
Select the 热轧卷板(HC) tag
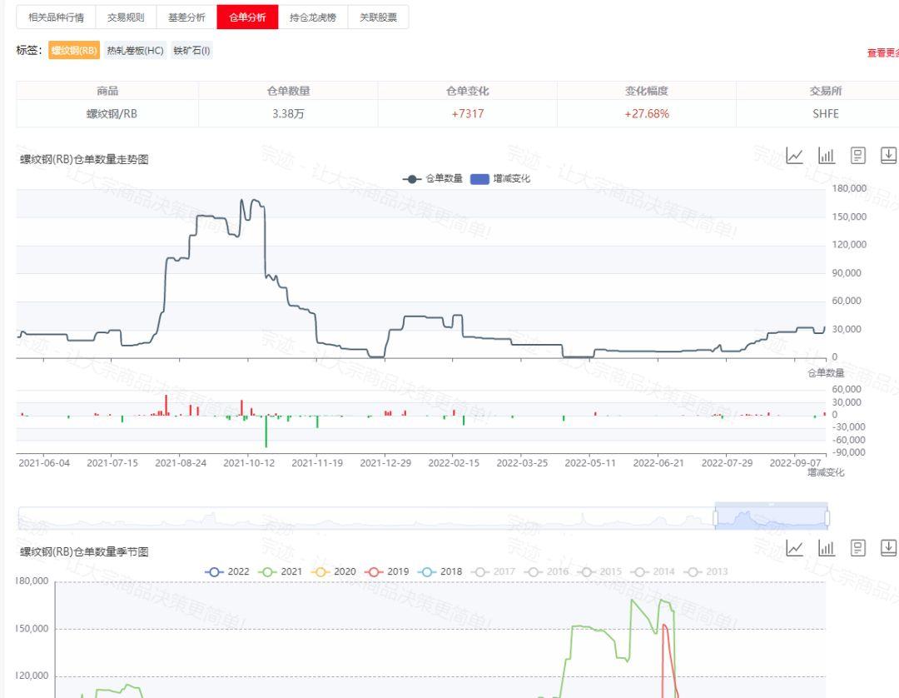[136, 51]
